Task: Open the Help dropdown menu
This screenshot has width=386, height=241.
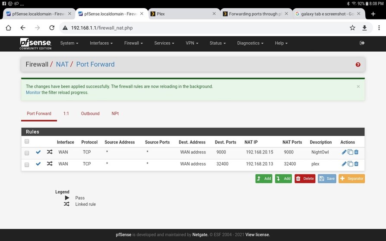Action: [281, 43]
